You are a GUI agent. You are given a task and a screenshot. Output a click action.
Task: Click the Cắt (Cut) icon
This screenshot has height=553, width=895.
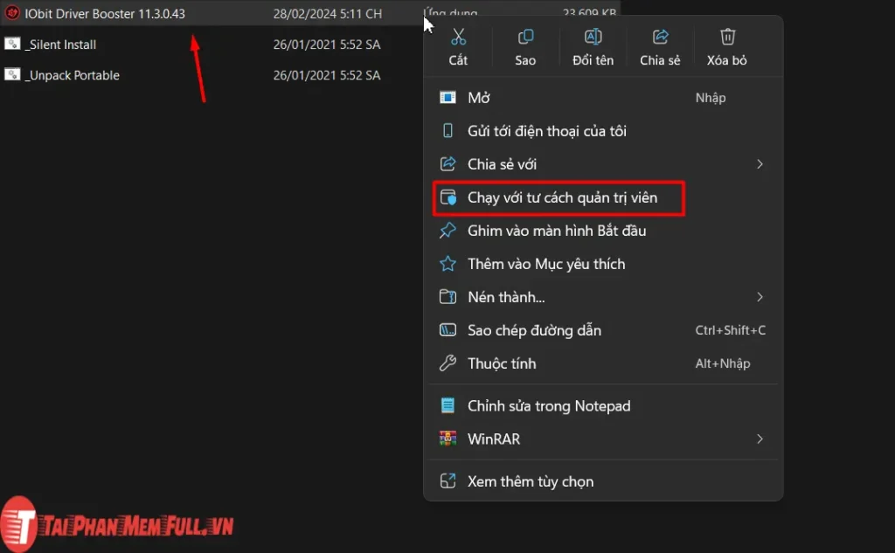click(x=458, y=37)
